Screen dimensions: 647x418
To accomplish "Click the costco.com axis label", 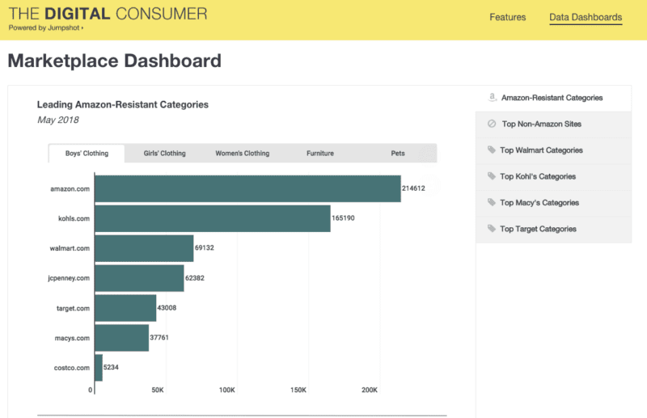I will (x=71, y=368).
